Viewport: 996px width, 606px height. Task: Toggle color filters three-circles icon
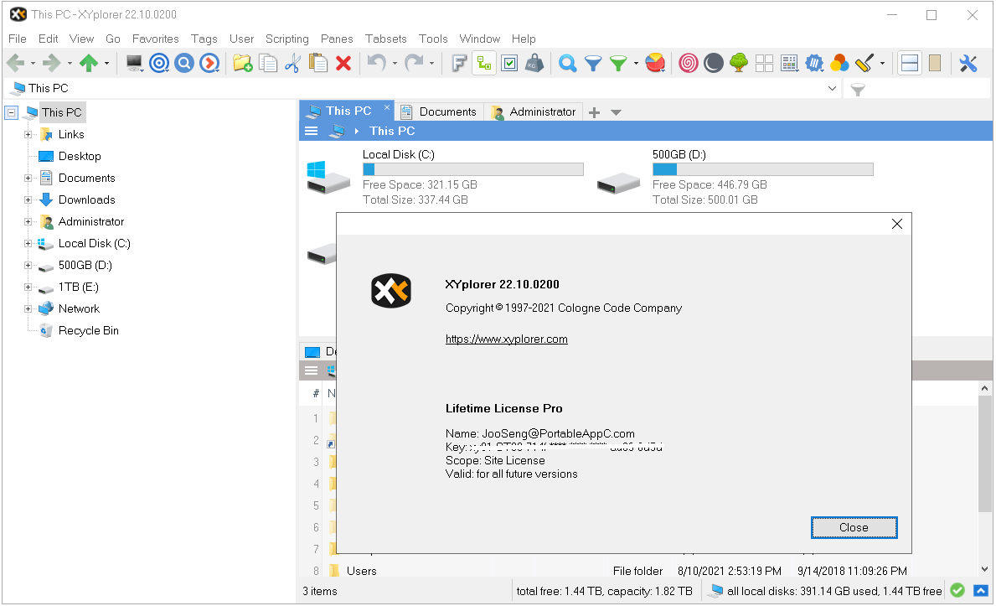(839, 63)
